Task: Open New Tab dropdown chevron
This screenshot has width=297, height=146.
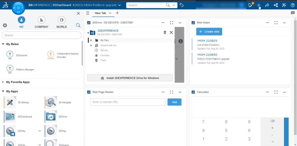Action: click(110, 13)
